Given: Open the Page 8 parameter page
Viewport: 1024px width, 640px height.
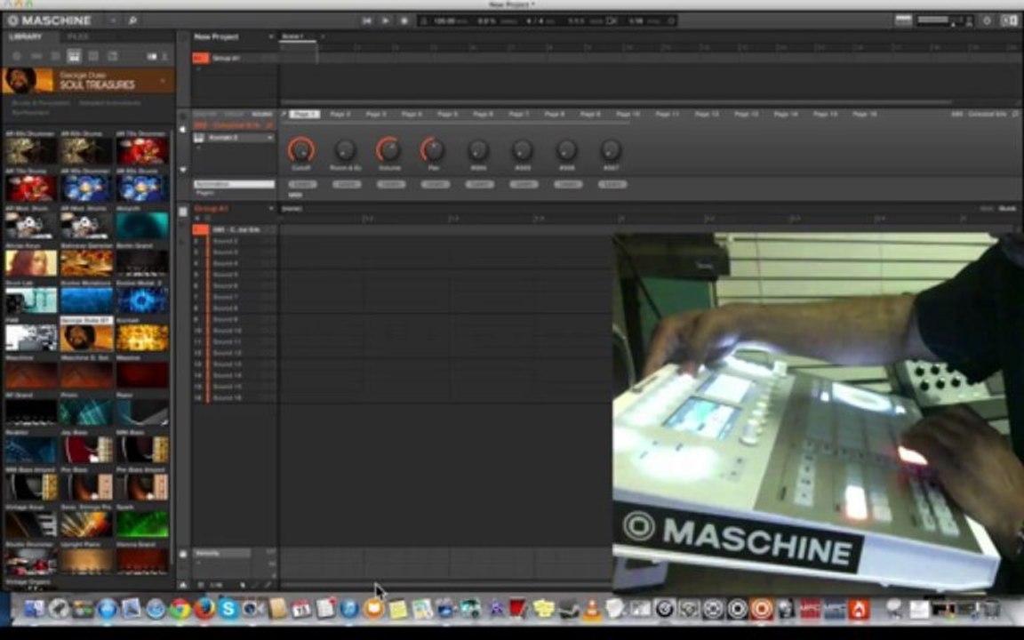Looking at the screenshot, I should 554,115.
